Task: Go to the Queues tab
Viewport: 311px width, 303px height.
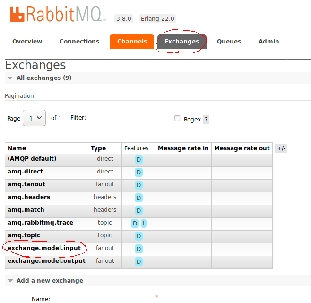Action: click(229, 41)
